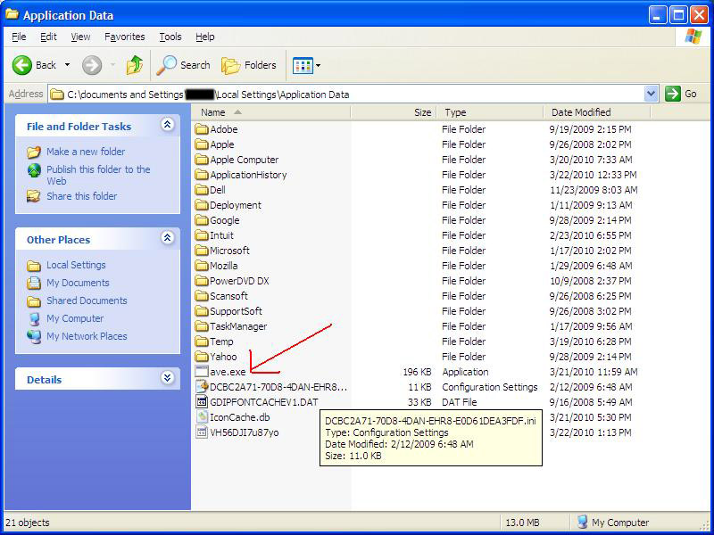Select the DCBC2A71 configuration file icon
Image resolution: width=714 pixels, height=535 pixels.
(202, 387)
